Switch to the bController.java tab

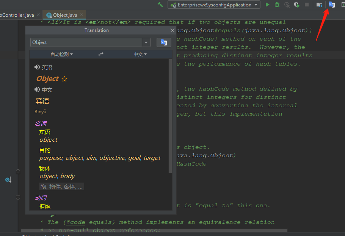17,15
